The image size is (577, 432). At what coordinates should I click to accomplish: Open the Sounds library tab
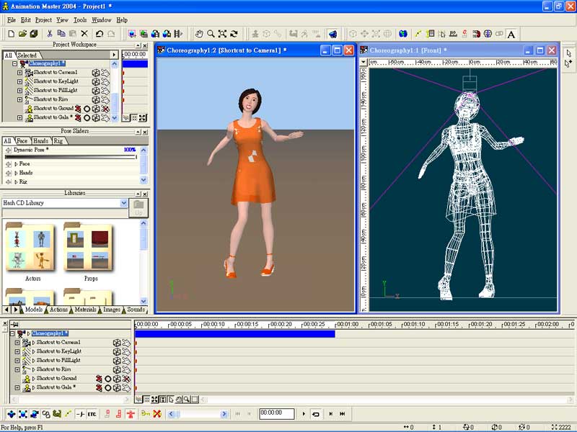(136, 310)
